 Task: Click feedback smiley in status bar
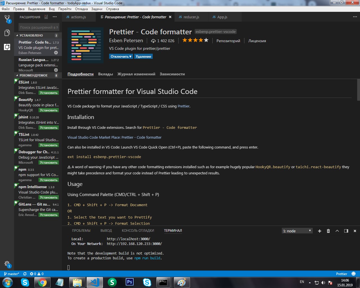[354, 274]
